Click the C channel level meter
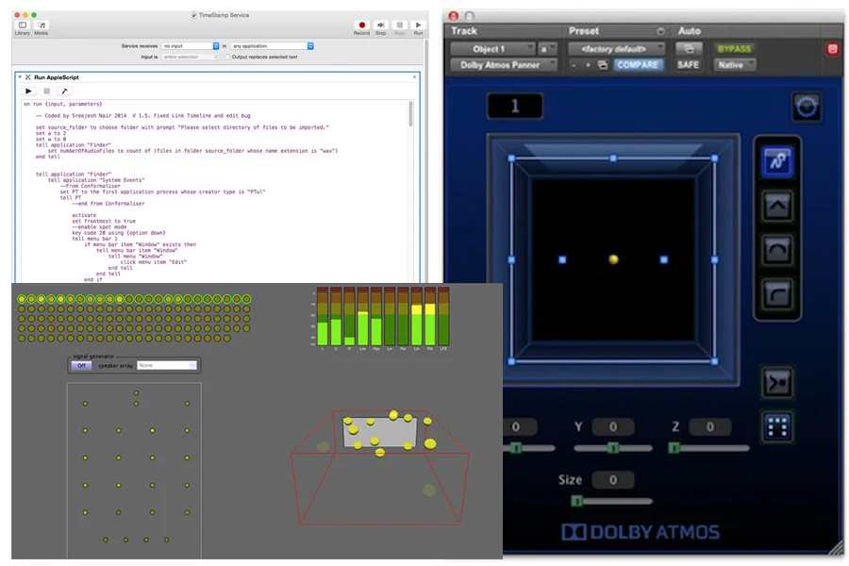The image size is (849, 566). (336, 316)
